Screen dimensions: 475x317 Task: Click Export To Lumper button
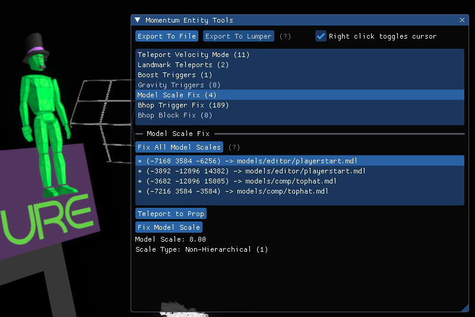(238, 36)
